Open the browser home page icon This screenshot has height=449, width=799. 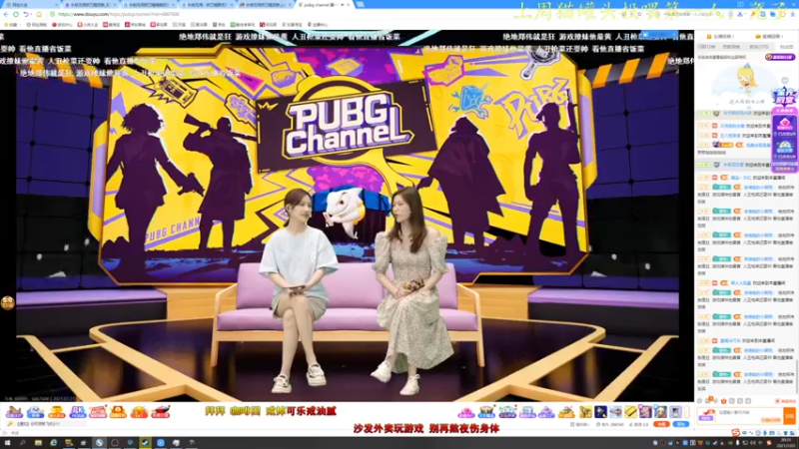39,14
